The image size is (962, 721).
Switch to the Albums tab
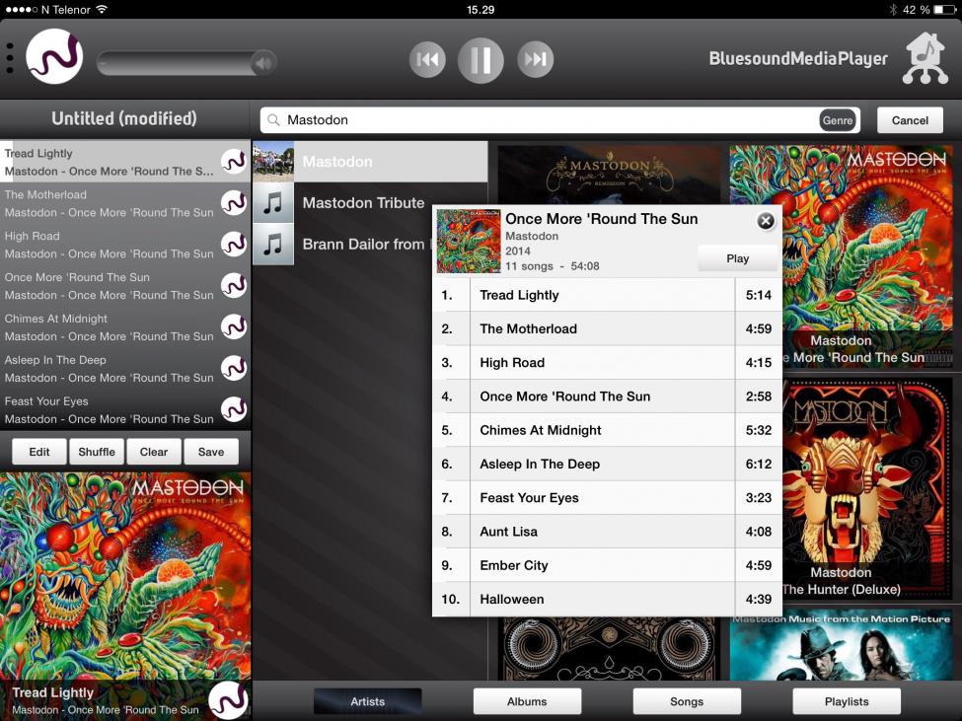point(527,701)
